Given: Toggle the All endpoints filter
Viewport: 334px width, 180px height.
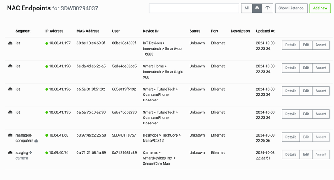Looking at the screenshot, I should (247, 8).
